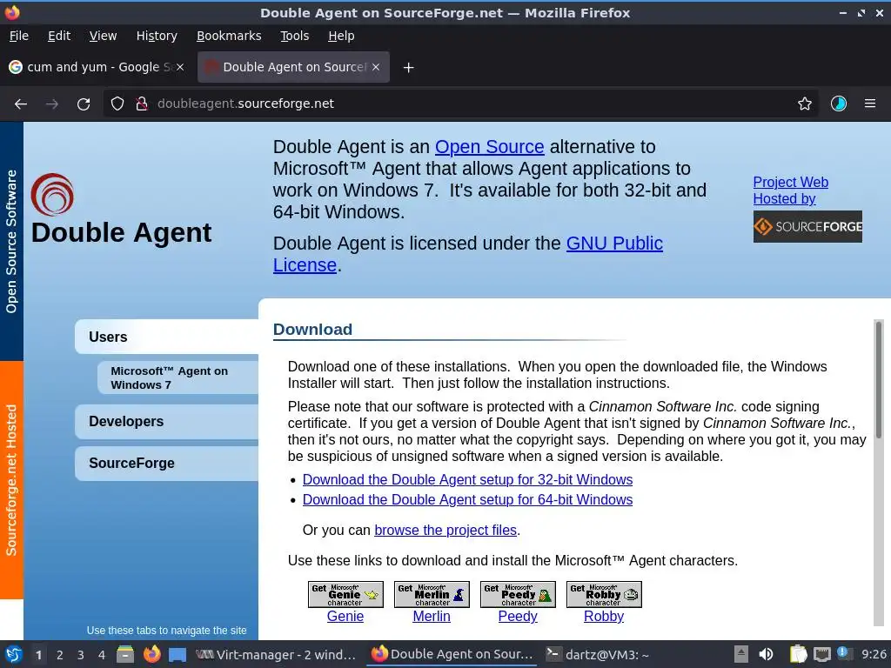The image size is (891, 668).
Task: Open the file manager from the taskbar
Action: [125, 654]
